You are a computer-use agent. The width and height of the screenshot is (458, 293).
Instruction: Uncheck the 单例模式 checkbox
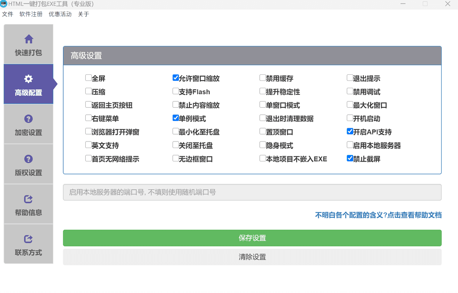(x=175, y=118)
